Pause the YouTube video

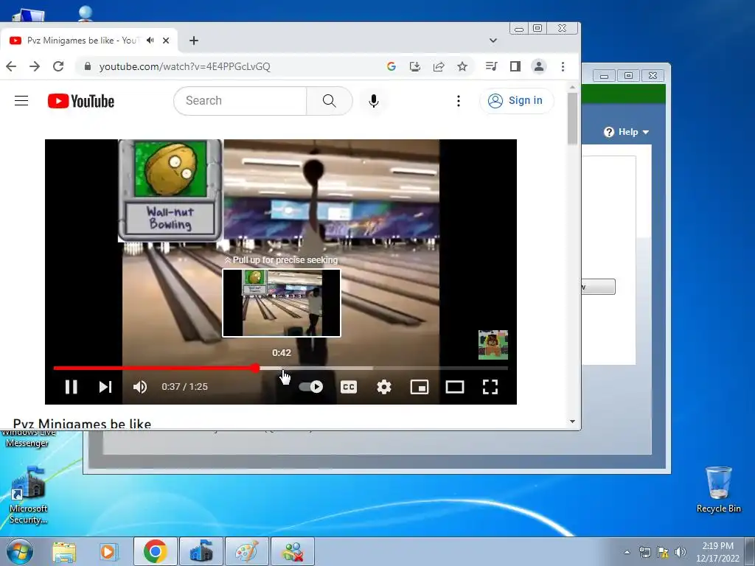pos(72,387)
